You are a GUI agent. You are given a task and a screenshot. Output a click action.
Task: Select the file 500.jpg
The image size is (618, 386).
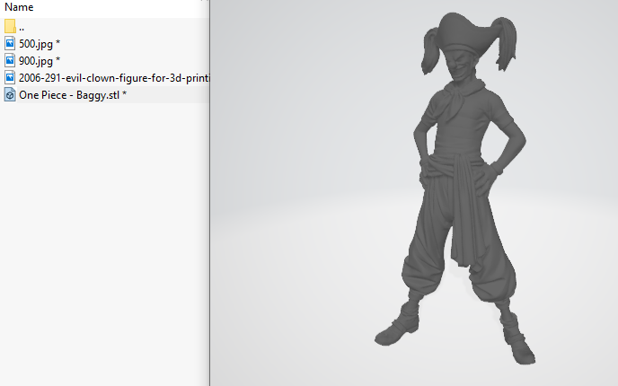[40, 44]
